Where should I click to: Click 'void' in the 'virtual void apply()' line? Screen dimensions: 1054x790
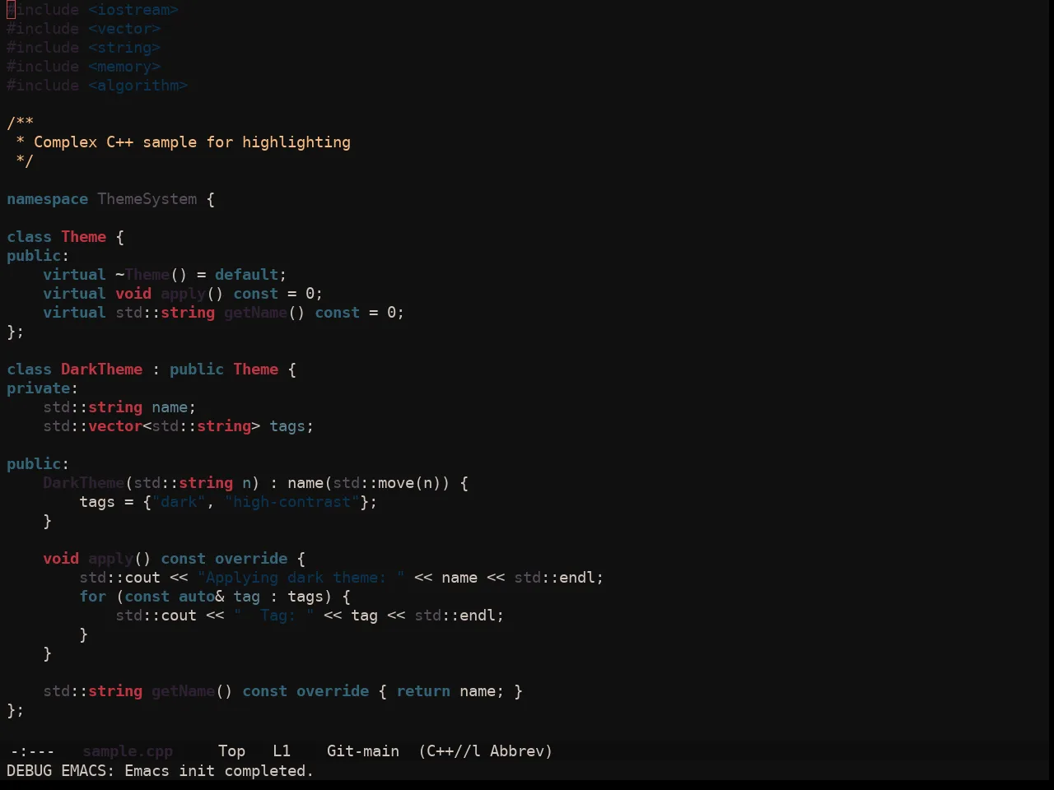click(x=133, y=294)
